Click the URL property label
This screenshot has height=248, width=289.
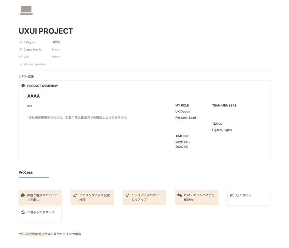[x=26, y=57]
